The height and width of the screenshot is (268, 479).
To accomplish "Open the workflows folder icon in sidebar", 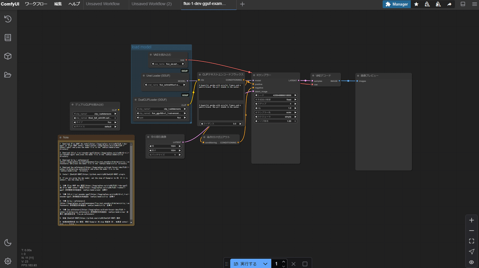I will (8, 74).
